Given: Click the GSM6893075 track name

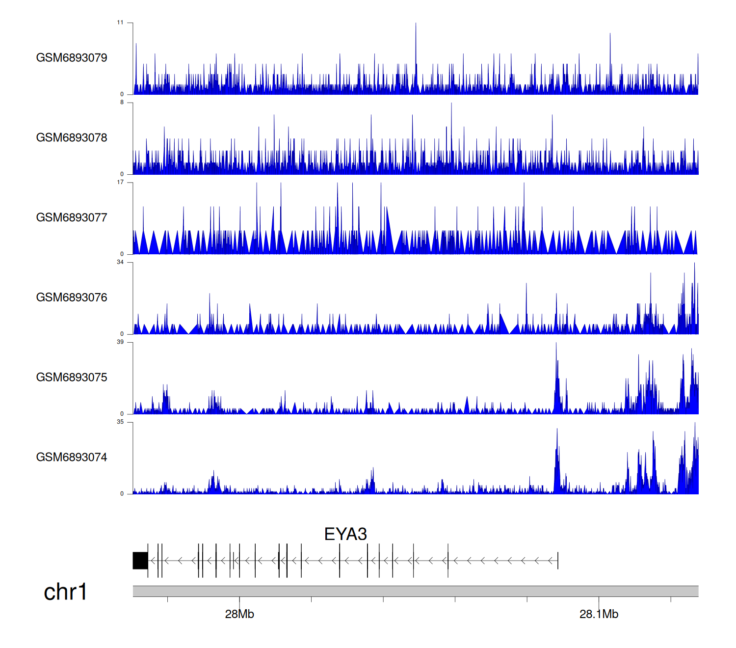Looking at the screenshot, I should tap(72, 378).
